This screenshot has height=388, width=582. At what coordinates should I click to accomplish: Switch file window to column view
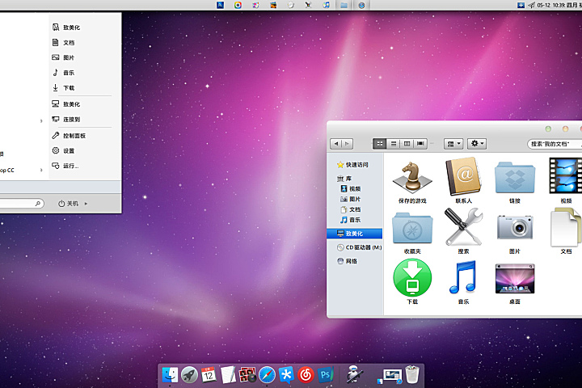(407, 144)
